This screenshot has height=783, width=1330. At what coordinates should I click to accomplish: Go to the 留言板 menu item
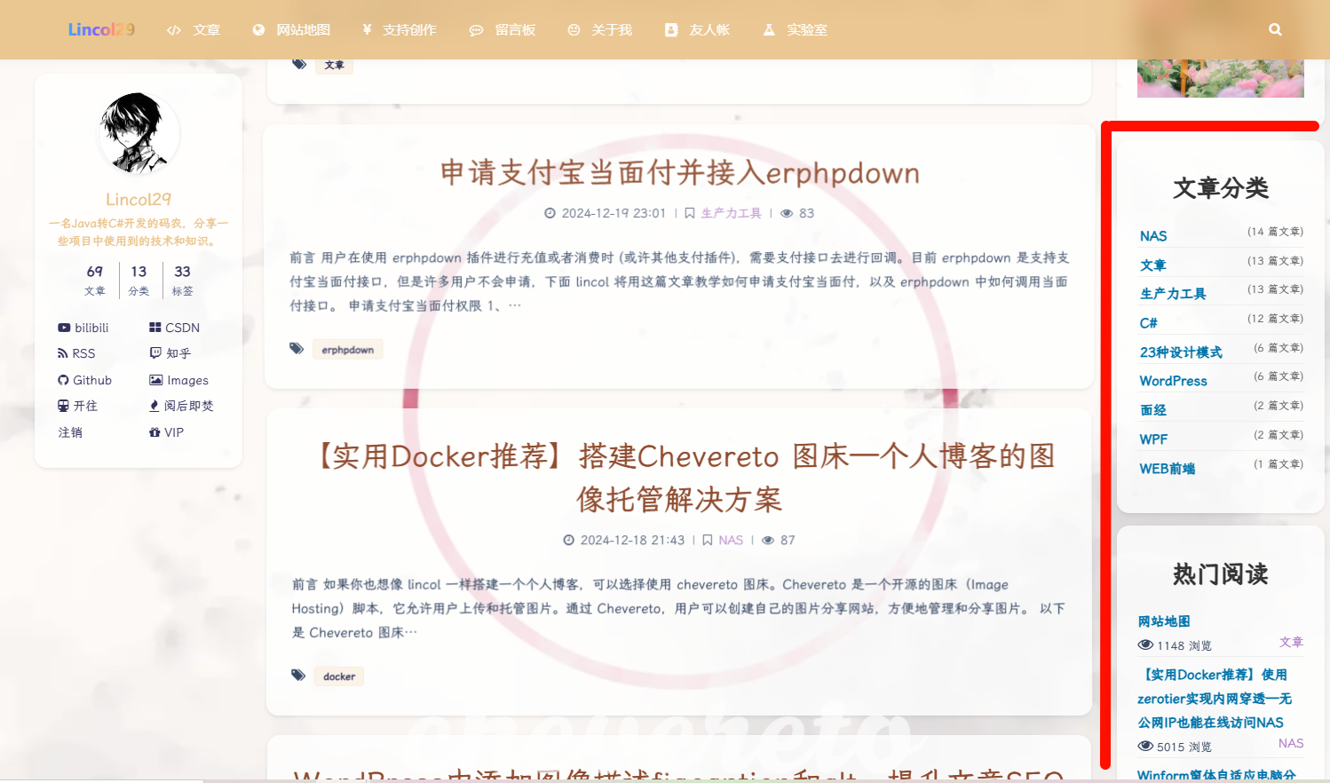[503, 30]
